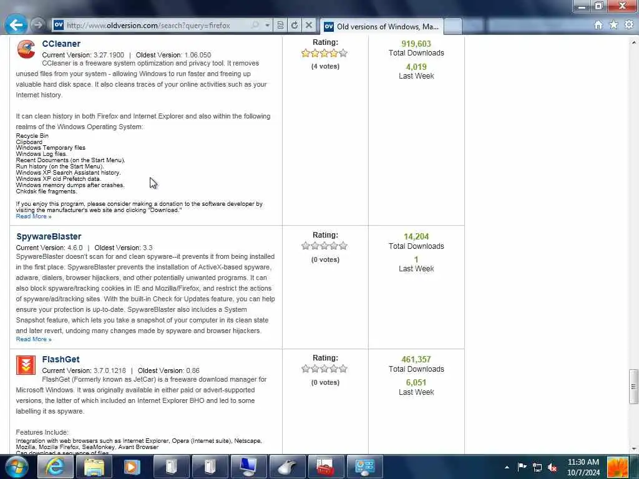Rate SpywareBlaster three stars

coord(324,246)
